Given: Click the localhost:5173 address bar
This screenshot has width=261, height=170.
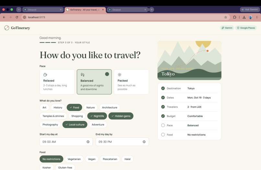Looking at the screenshot, I should (126, 17).
